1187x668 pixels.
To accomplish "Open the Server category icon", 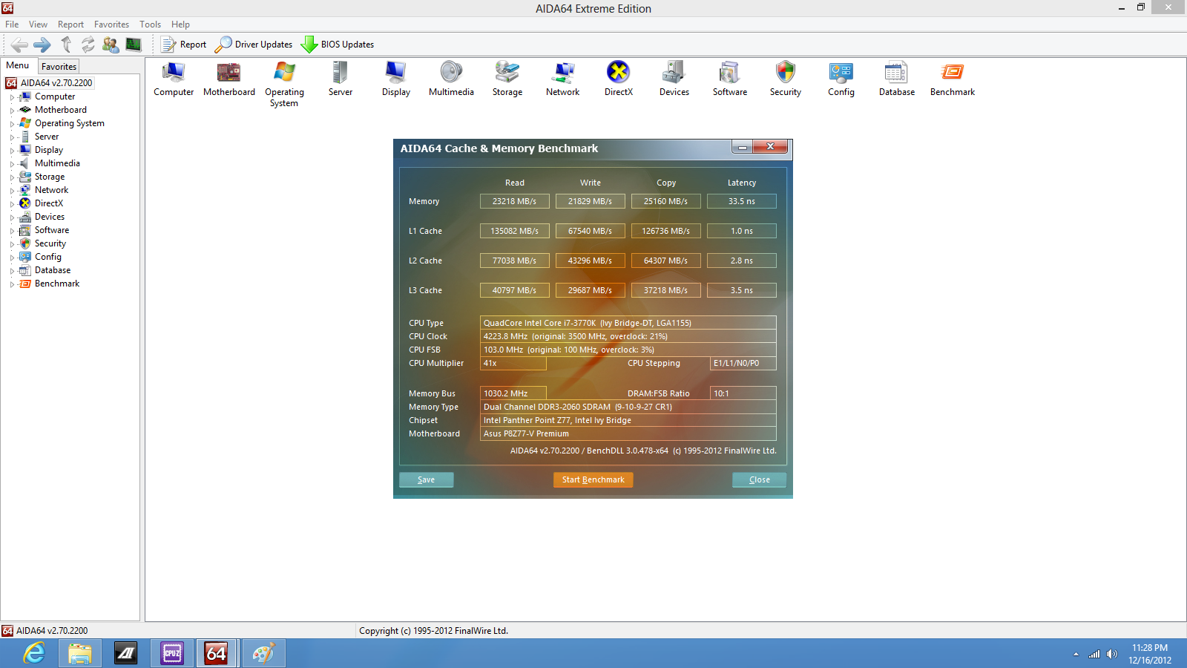I will pos(341,79).
